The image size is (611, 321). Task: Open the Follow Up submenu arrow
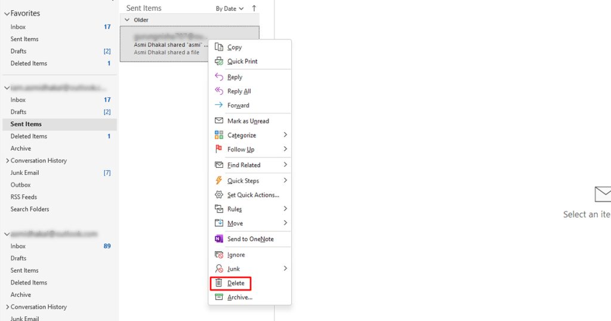click(x=285, y=149)
